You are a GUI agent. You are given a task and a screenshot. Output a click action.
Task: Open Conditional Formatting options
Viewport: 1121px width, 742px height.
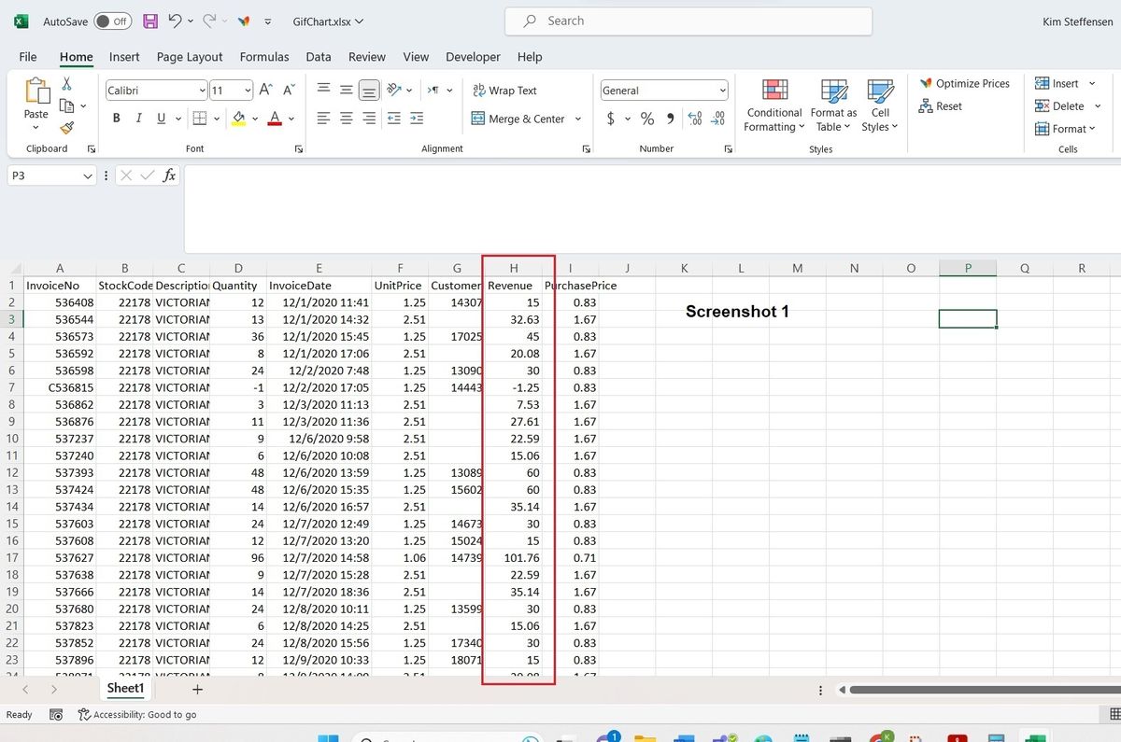tap(773, 105)
